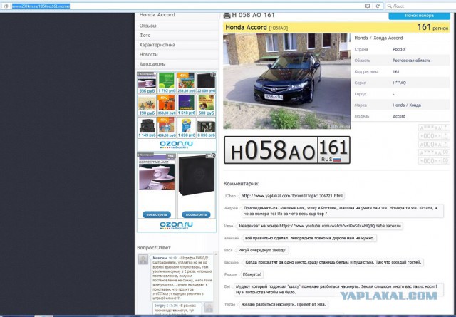456x317 pixels.
Task: Open the info icon on the lower Ozon ad
Action: [213, 155]
